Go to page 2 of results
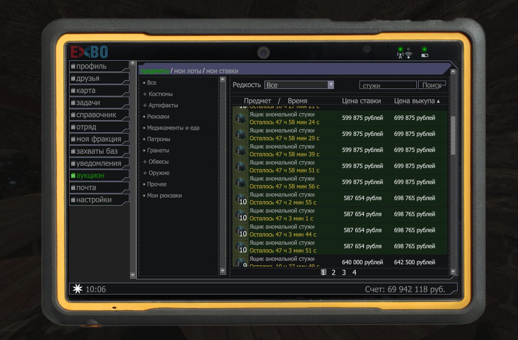The image size is (518, 340). [x=333, y=272]
